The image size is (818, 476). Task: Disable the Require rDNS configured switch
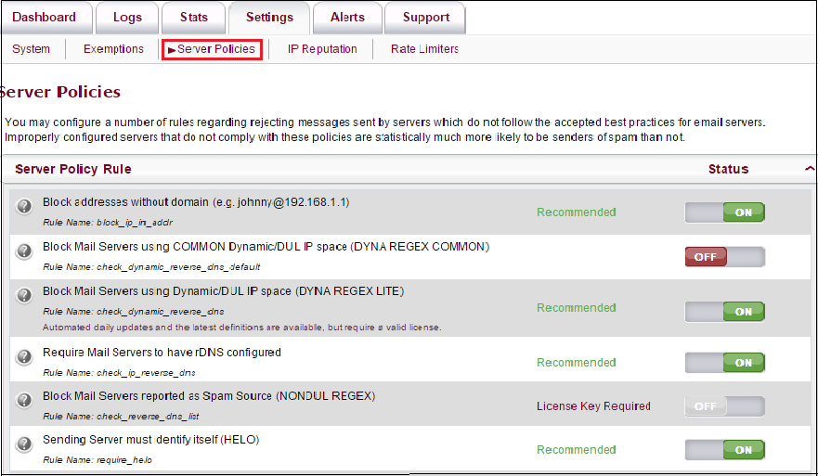coord(724,363)
